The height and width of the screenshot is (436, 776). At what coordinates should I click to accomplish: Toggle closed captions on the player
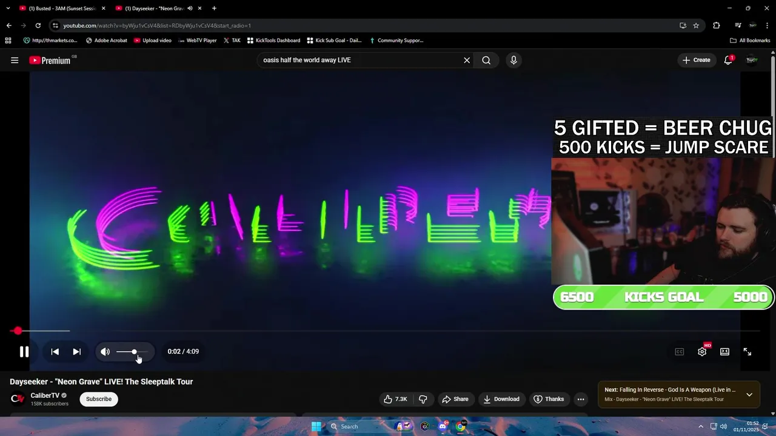pyautogui.click(x=680, y=352)
